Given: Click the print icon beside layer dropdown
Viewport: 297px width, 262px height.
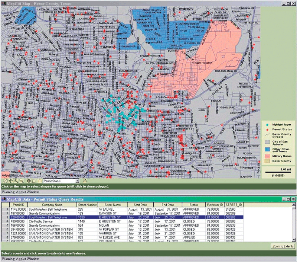Looking at the screenshot, I should click(85, 181).
